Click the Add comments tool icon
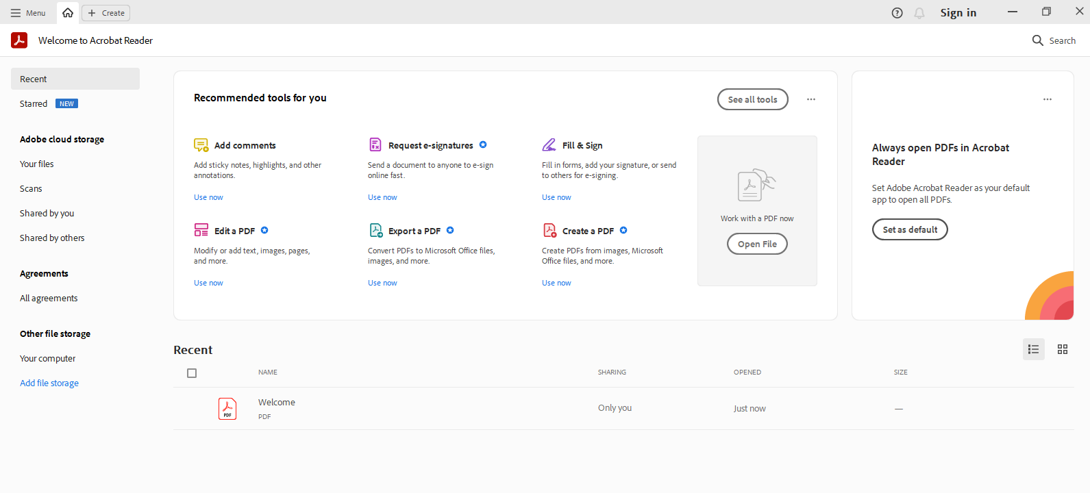The height and width of the screenshot is (493, 1090). (201, 145)
